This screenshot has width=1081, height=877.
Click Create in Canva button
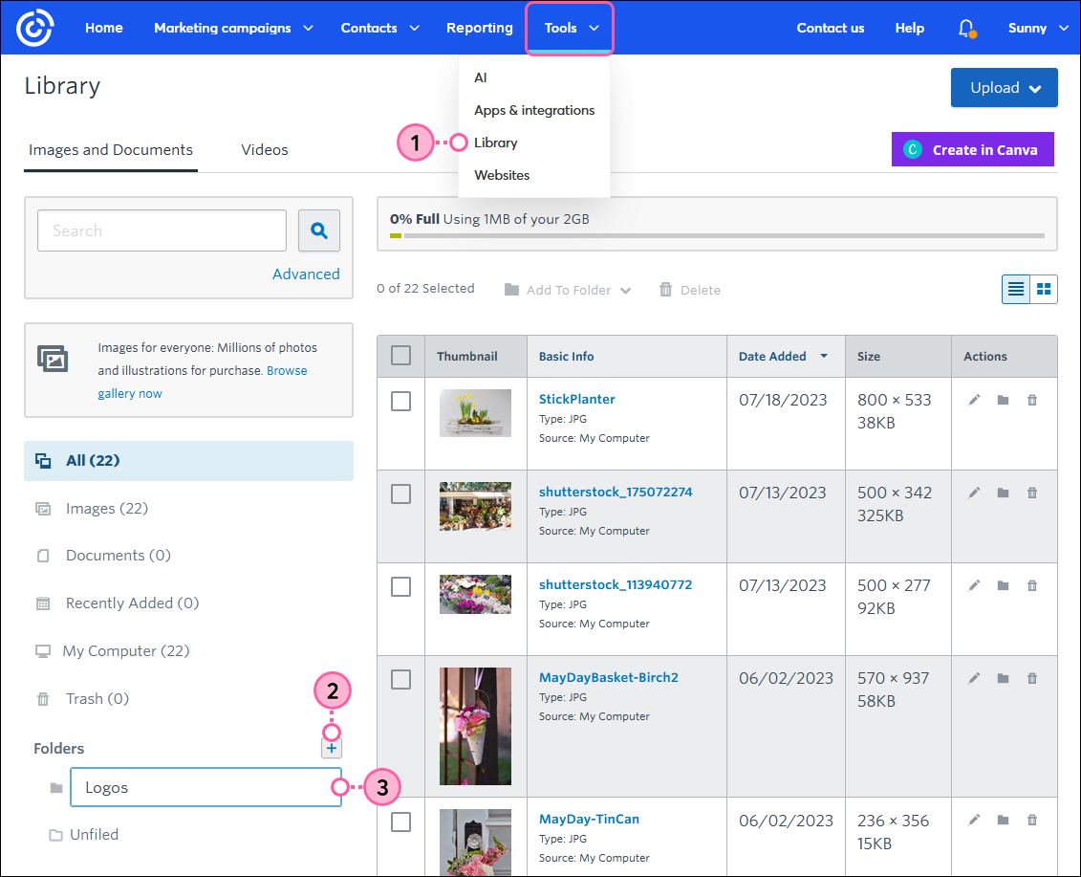click(972, 149)
